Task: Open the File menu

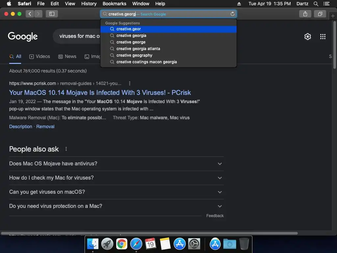Action: (x=41, y=4)
